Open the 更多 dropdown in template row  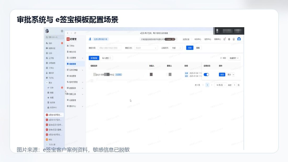point(231,74)
